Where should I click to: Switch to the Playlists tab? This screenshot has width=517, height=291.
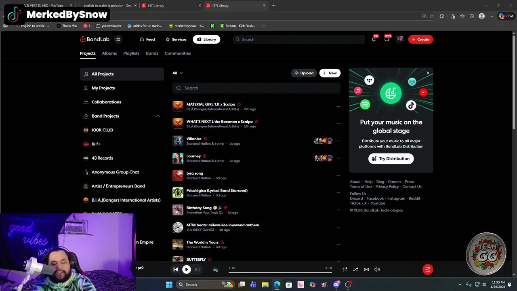pyautogui.click(x=131, y=53)
